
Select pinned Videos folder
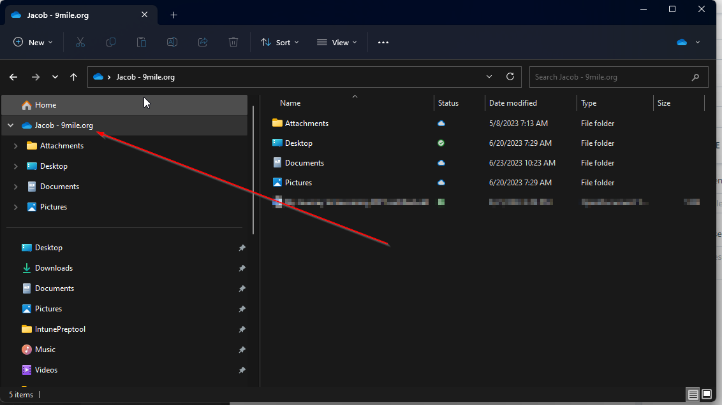46,370
